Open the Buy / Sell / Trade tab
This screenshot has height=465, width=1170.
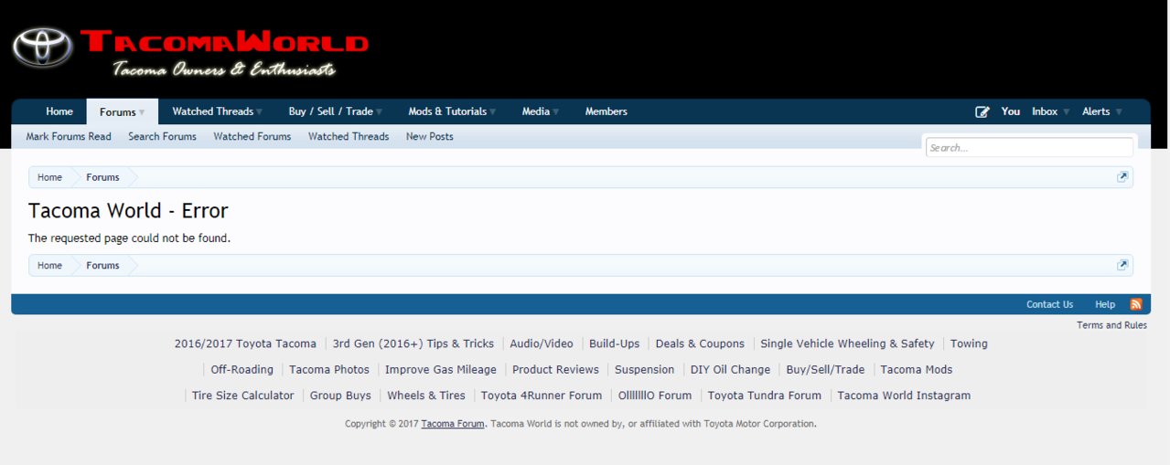click(x=330, y=111)
